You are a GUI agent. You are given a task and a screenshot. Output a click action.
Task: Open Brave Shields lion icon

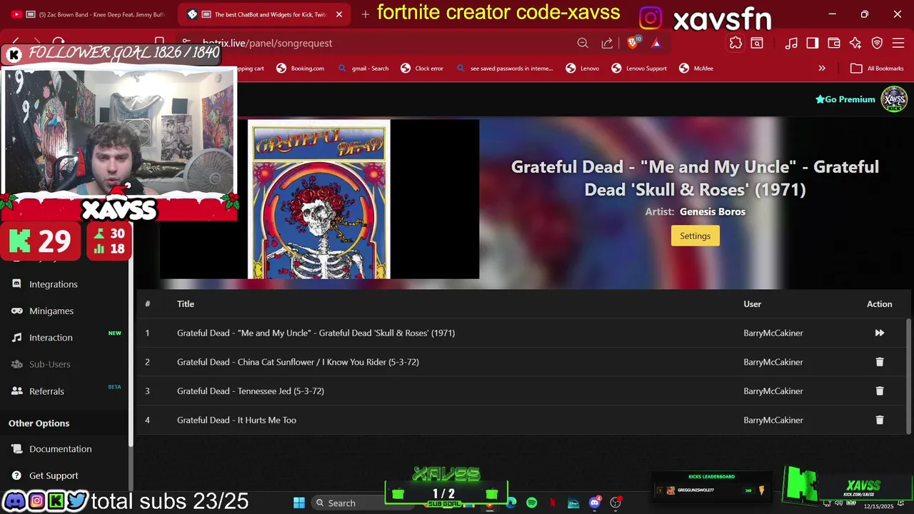pos(633,43)
